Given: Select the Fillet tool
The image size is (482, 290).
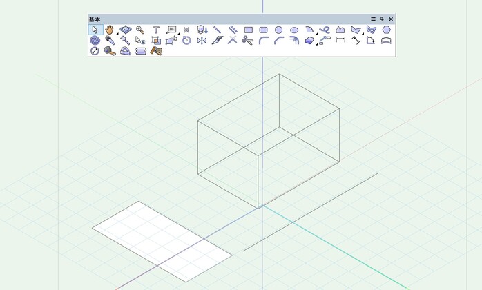Looking at the screenshot, I should point(263,40).
